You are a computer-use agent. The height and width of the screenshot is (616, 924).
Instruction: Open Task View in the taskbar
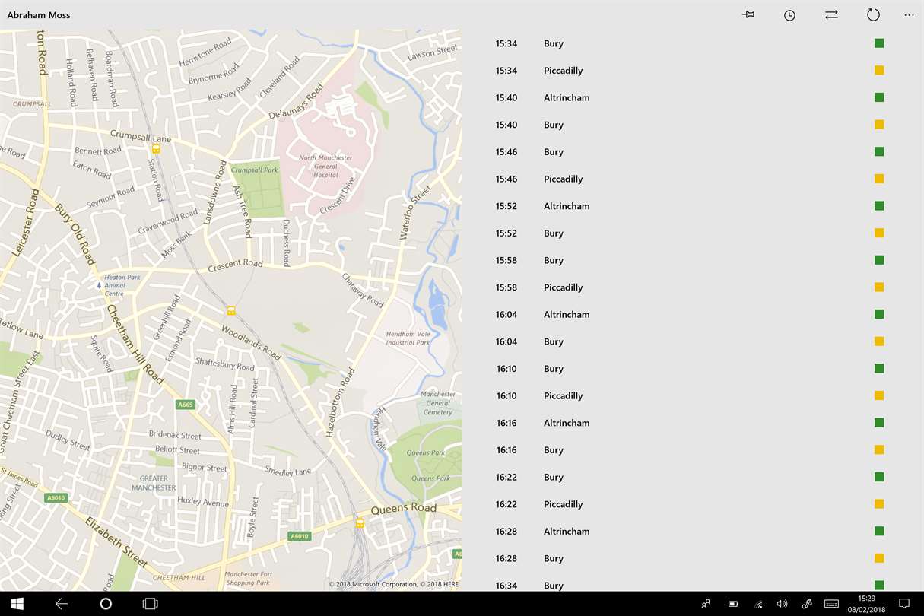[150, 604]
